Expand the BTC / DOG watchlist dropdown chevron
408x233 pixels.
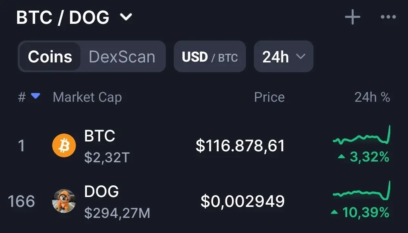click(126, 17)
